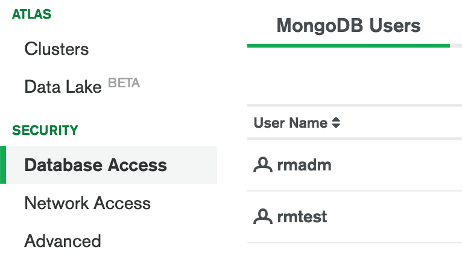Viewport: 462px width, 259px height.
Task: Click the user icon beside rmadm
Action: 263,165
